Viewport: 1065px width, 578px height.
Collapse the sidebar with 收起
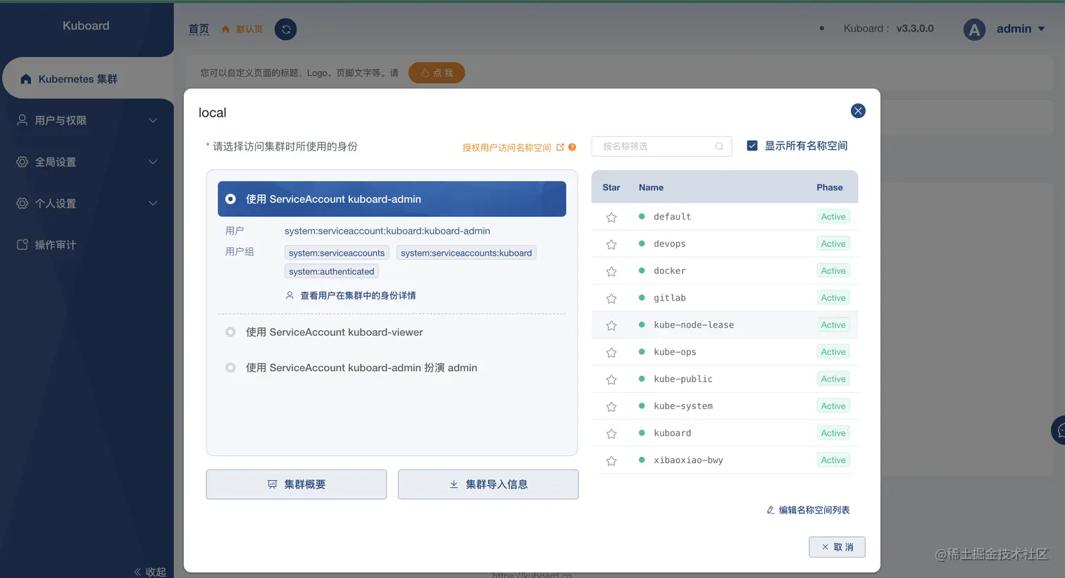[x=150, y=571]
